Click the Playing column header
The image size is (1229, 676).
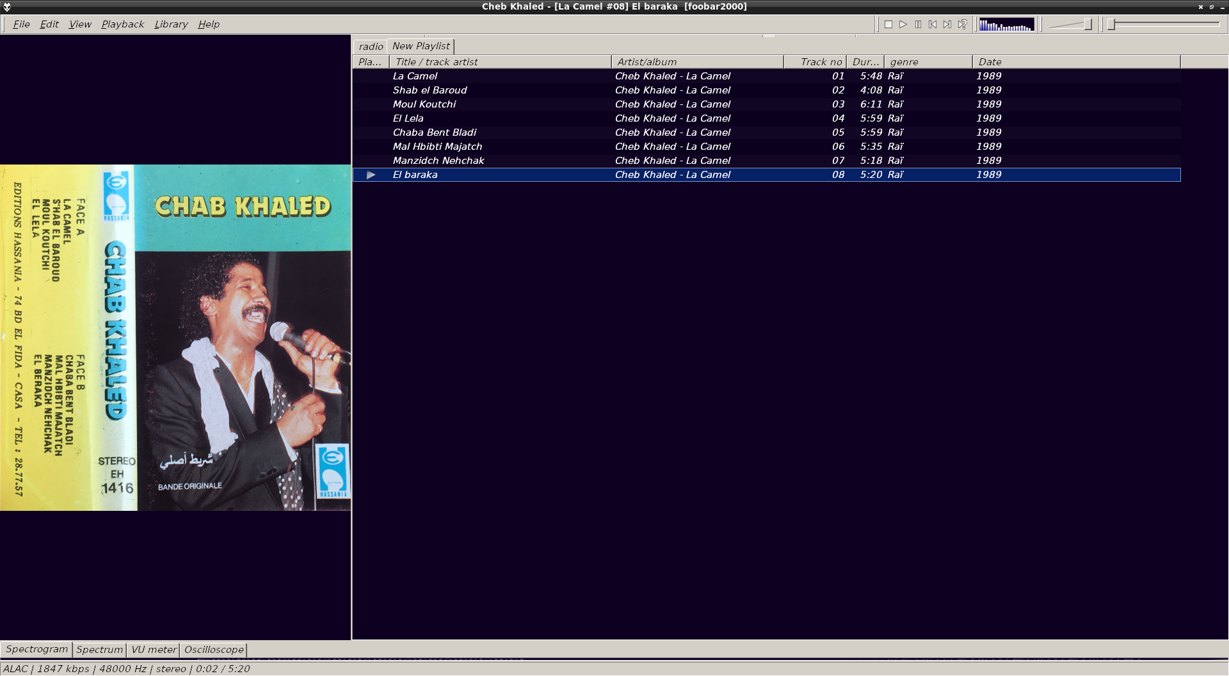pos(371,62)
